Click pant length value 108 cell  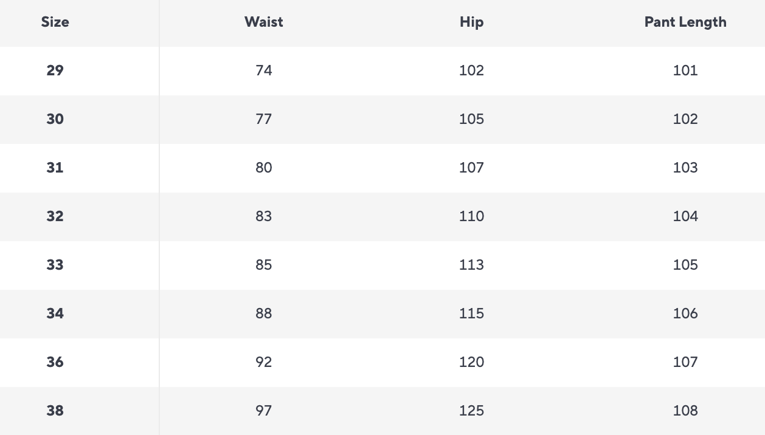pyautogui.click(x=685, y=411)
